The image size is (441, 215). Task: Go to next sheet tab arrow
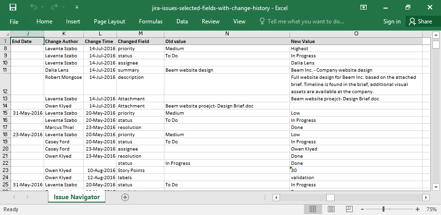[x=28, y=197]
